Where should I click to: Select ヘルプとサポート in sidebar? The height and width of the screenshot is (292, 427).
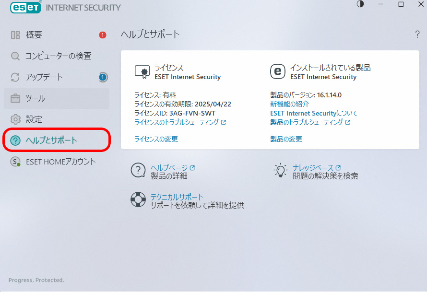tap(57, 140)
